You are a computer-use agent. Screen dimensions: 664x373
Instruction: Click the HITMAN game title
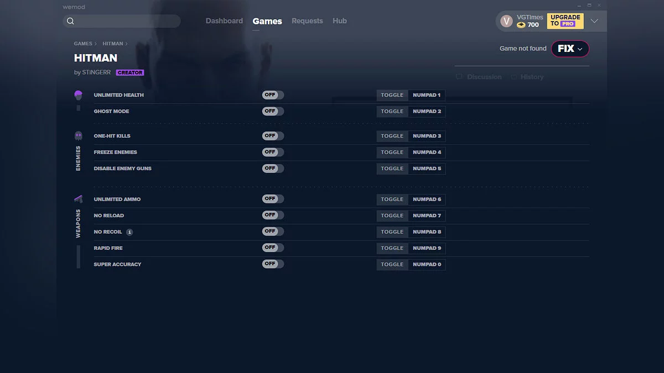tap(96, 58)
